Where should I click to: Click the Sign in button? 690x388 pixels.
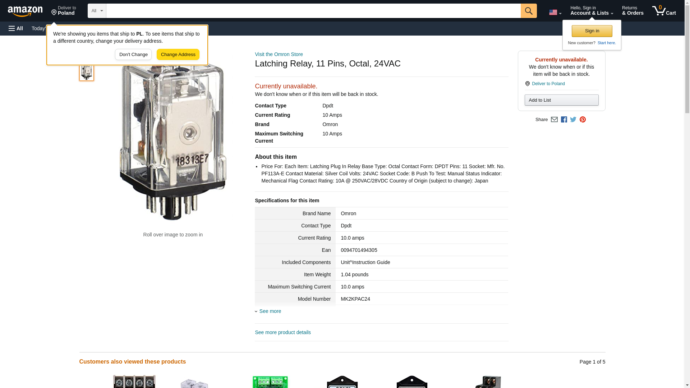592,31
